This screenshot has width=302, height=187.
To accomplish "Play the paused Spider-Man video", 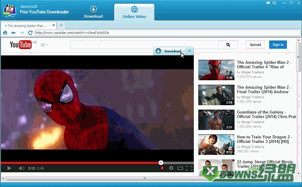I will click(9, 168).
